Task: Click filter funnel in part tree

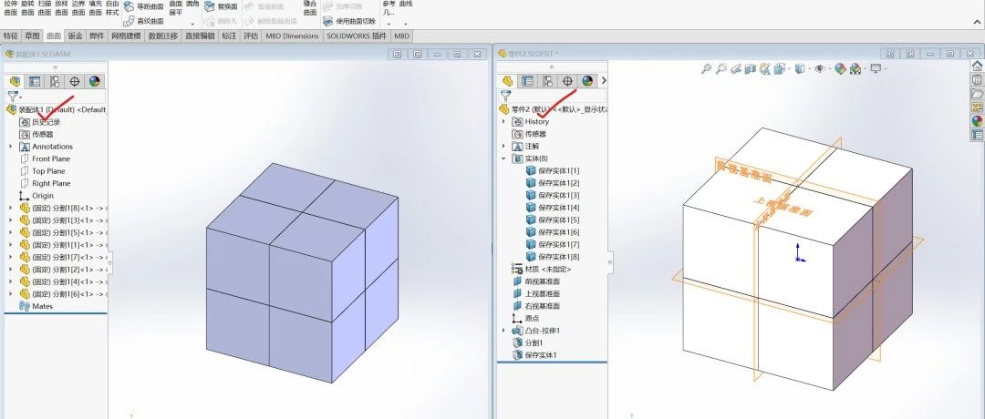Action: tap(505, 96)
